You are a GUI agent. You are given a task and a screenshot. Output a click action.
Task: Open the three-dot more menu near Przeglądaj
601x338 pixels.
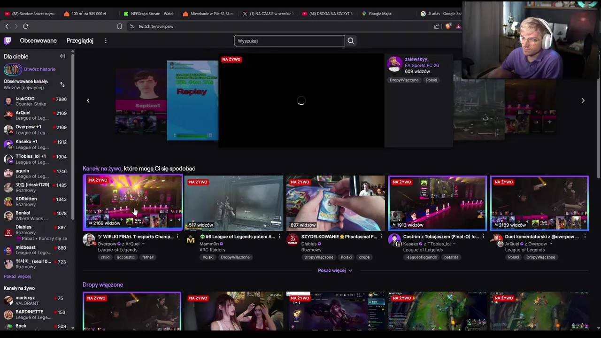[x=106, y=41]
